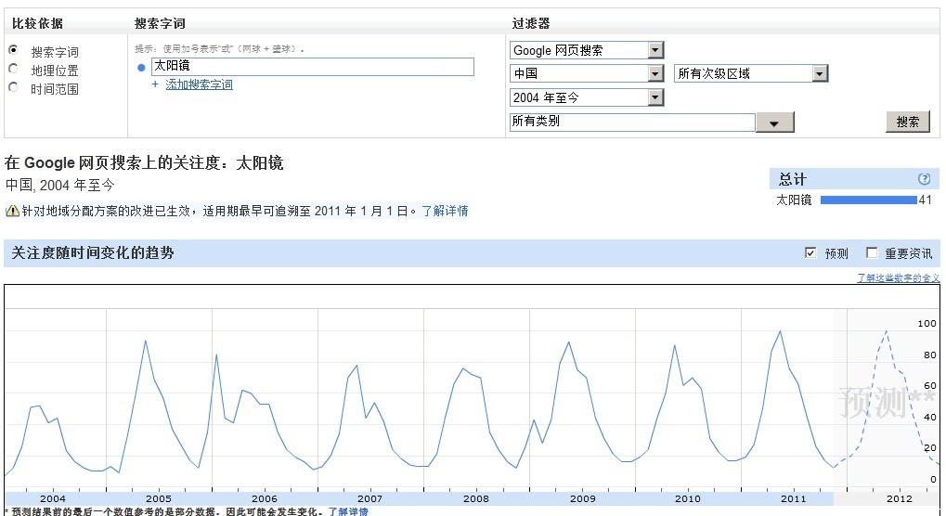Select the 地理位置 radio button
Viewport: 946px width, 516px height.
pyautogui.click(x=13, y=69)
